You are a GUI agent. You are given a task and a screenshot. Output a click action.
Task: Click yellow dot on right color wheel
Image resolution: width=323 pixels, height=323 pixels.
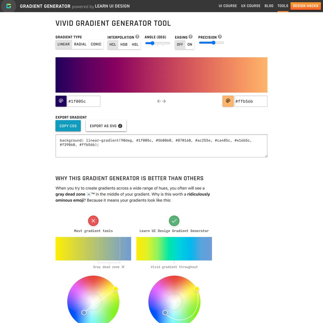coord(197,289)
